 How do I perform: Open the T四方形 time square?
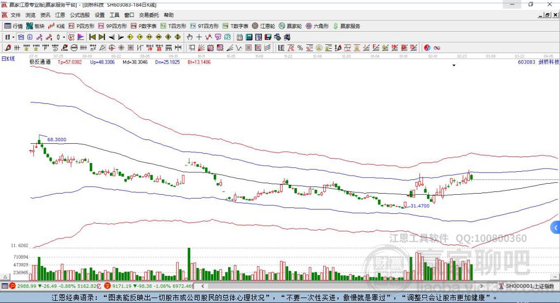click(x=173, y=26)
